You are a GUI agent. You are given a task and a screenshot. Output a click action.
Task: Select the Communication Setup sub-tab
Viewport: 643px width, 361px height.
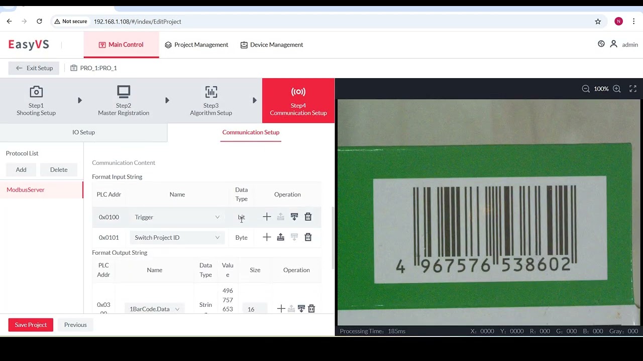pos(251,132)
